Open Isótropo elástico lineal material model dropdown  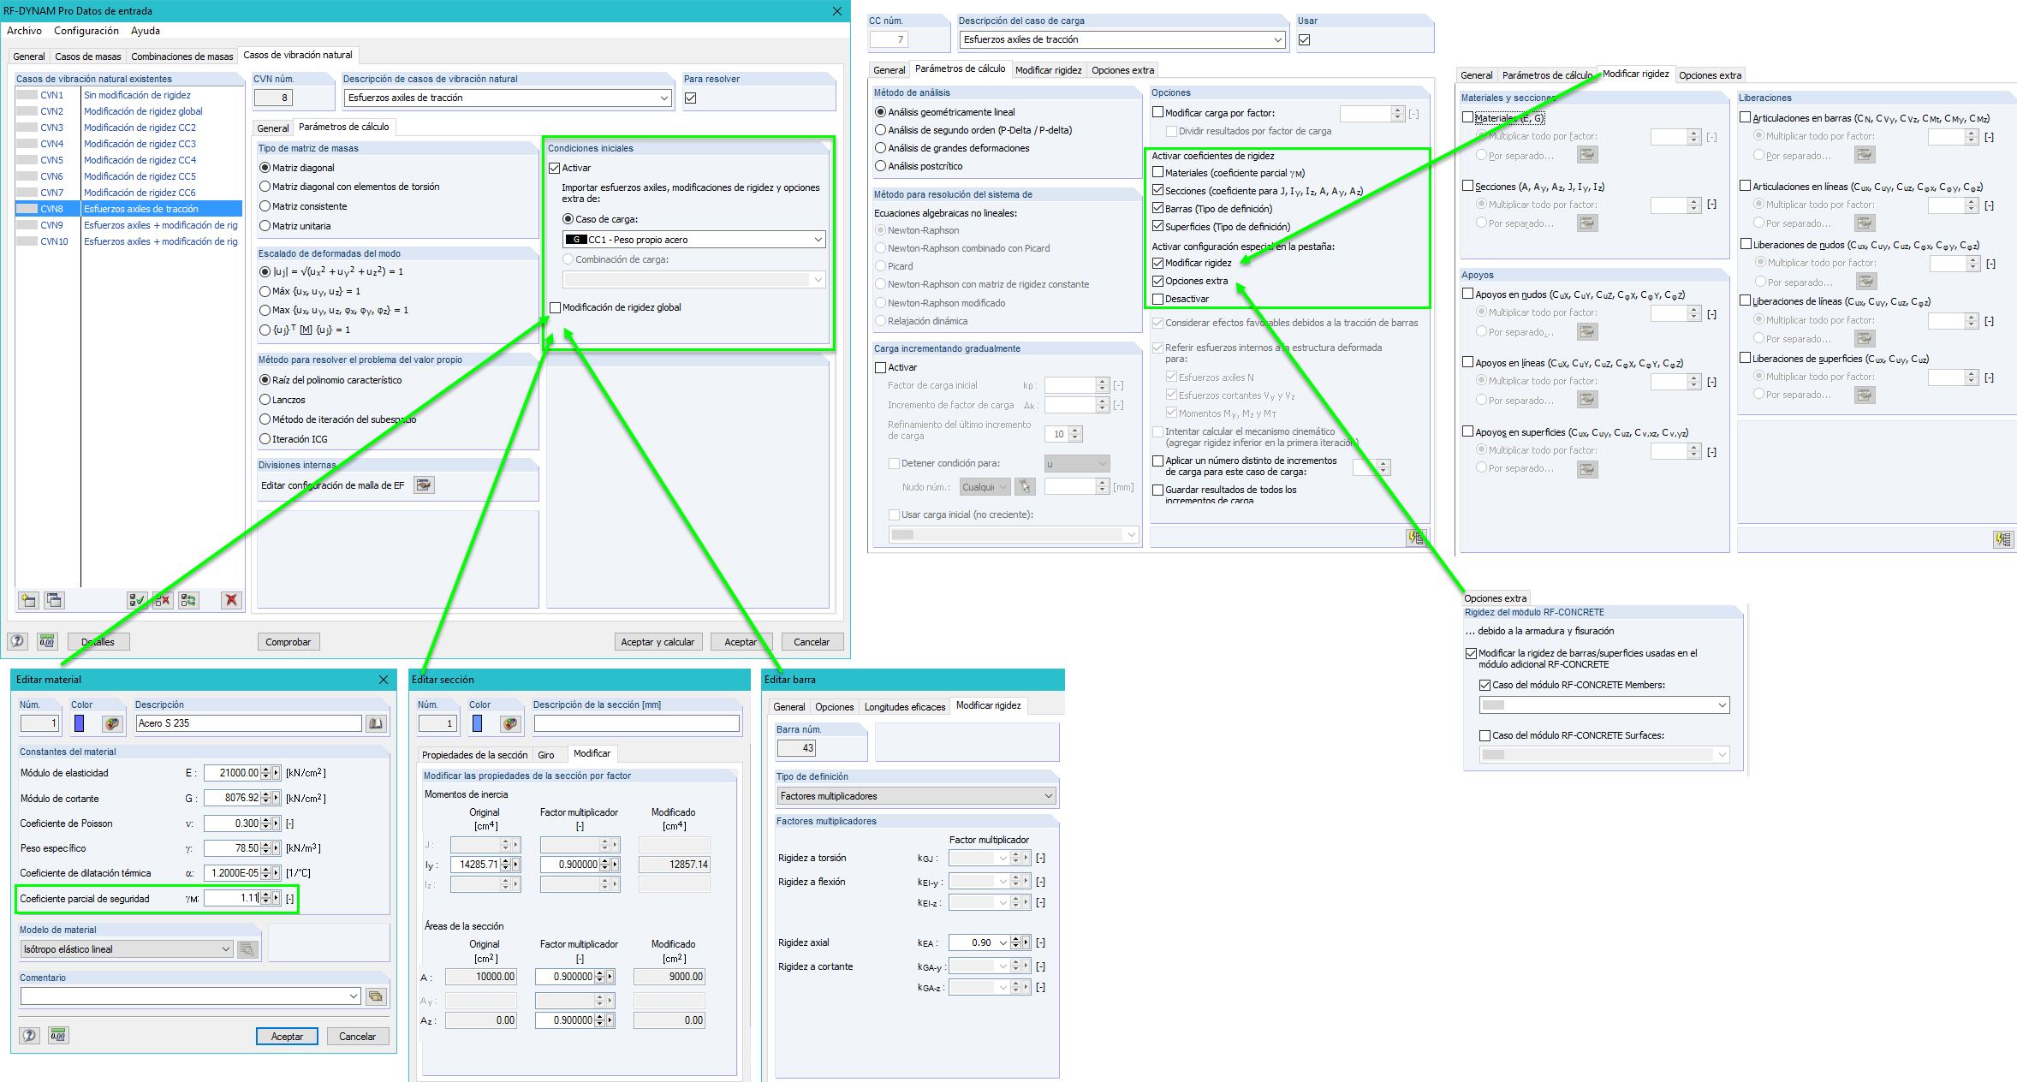click(x=226, y=949)
